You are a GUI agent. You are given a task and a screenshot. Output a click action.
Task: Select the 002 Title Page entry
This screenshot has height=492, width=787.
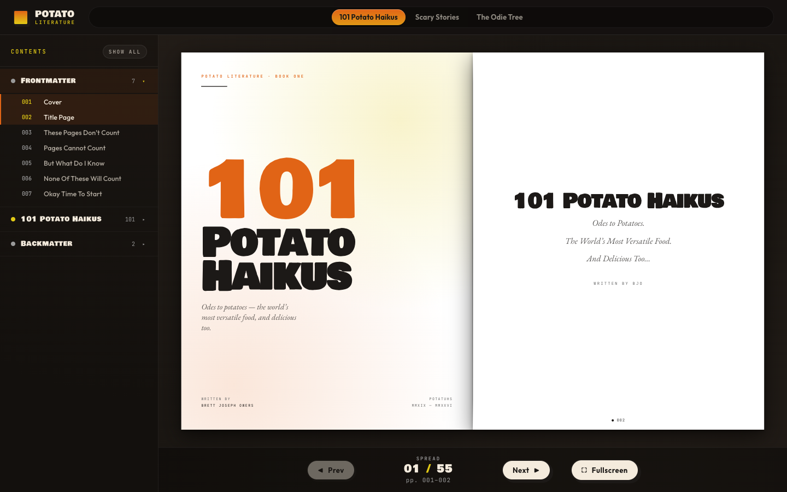[x=79, y=117]
